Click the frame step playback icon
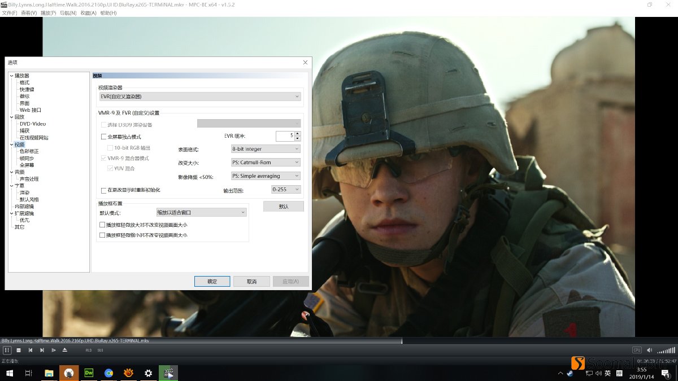678x381 pixels. click(x=53, y=350)
